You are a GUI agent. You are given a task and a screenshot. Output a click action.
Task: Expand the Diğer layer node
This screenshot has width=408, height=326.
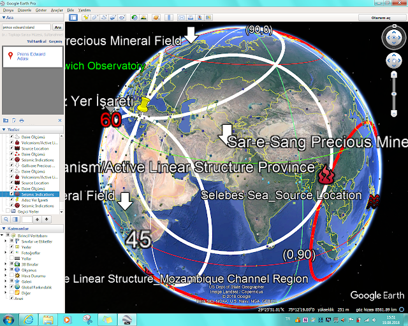coord(6,292)
